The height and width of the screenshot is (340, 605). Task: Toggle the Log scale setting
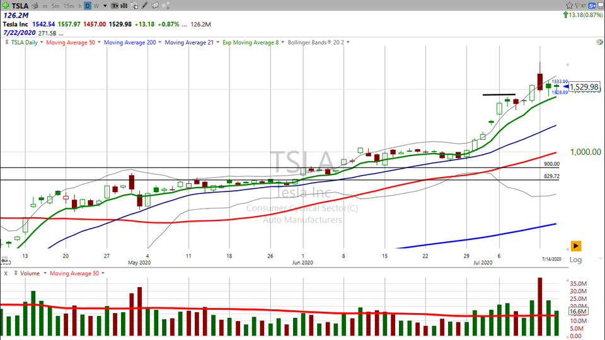575,259
